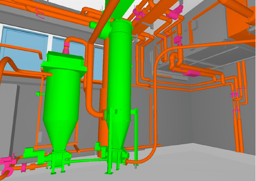Select the thick orange vertical pipe behind the column
256x181 pixels.
tap(102, 122)
